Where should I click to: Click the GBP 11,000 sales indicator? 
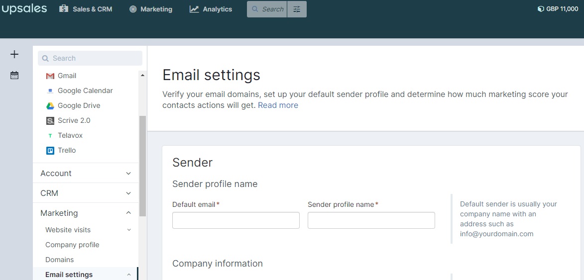[558, 9]
